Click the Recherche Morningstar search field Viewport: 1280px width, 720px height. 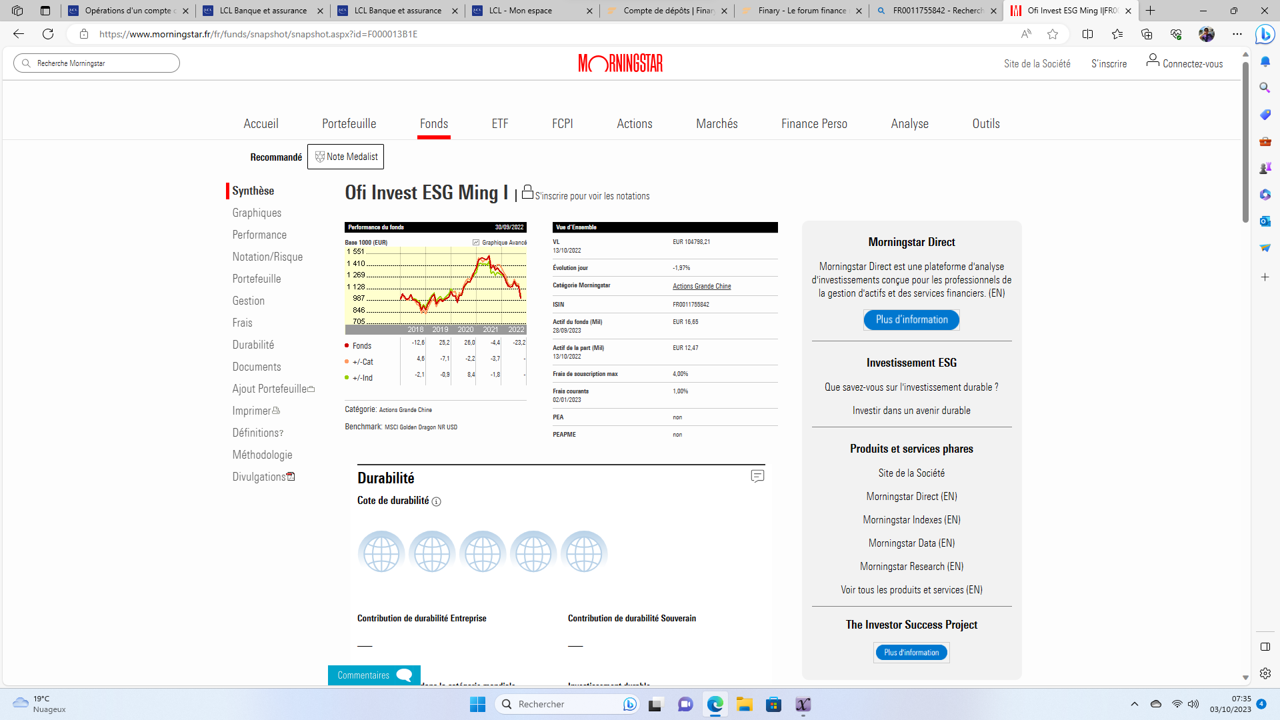pos(97,63)
